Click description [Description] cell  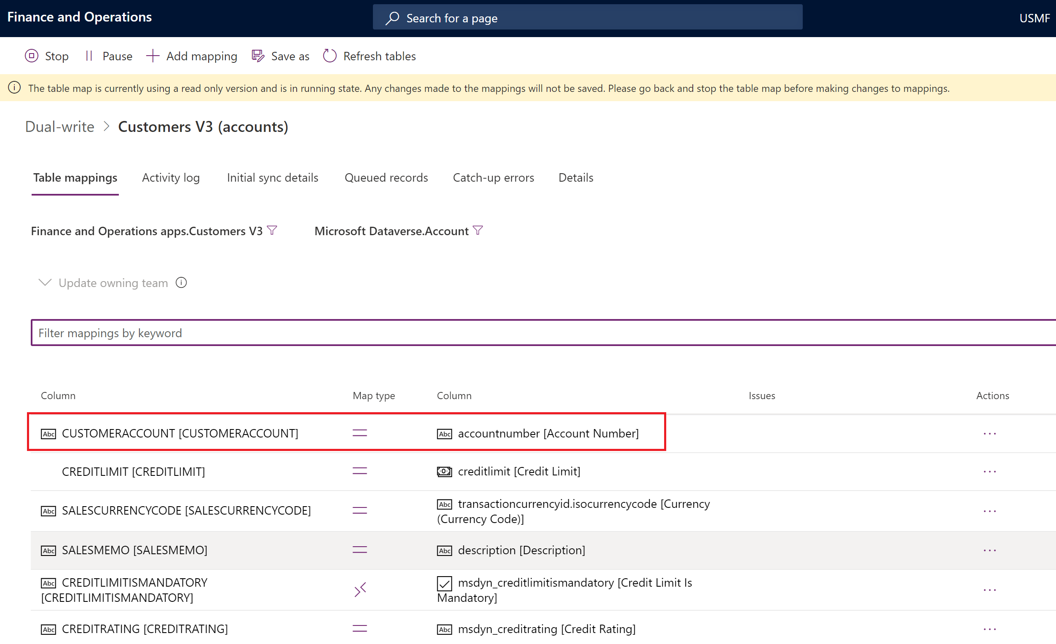pyautogui.click(x=522, y=550)
